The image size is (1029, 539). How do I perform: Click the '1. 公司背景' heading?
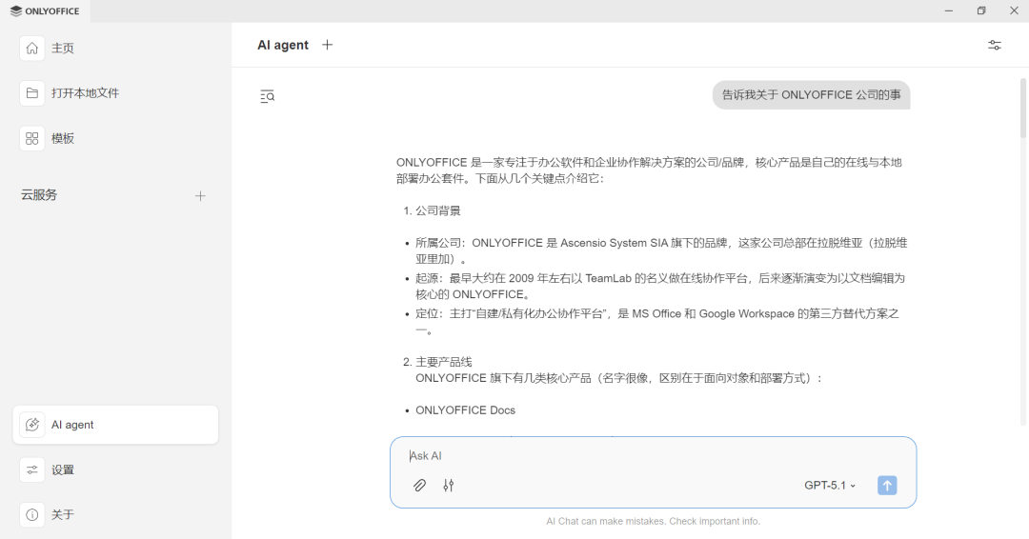(432, 210)
